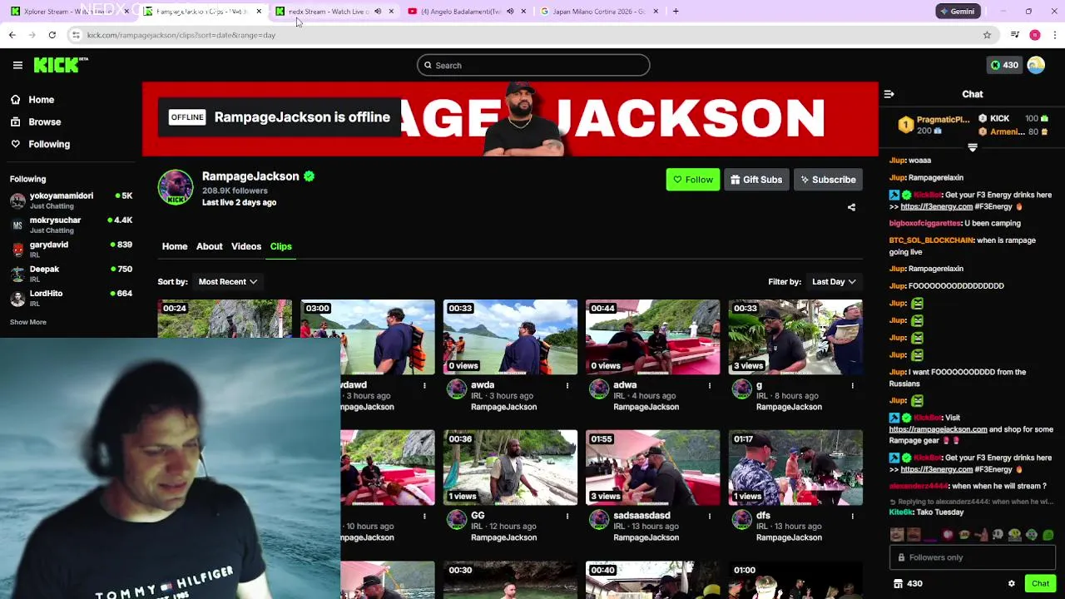1065x599 pixels.
Task: Open Deepak followed channel
Action: point(71,274)
